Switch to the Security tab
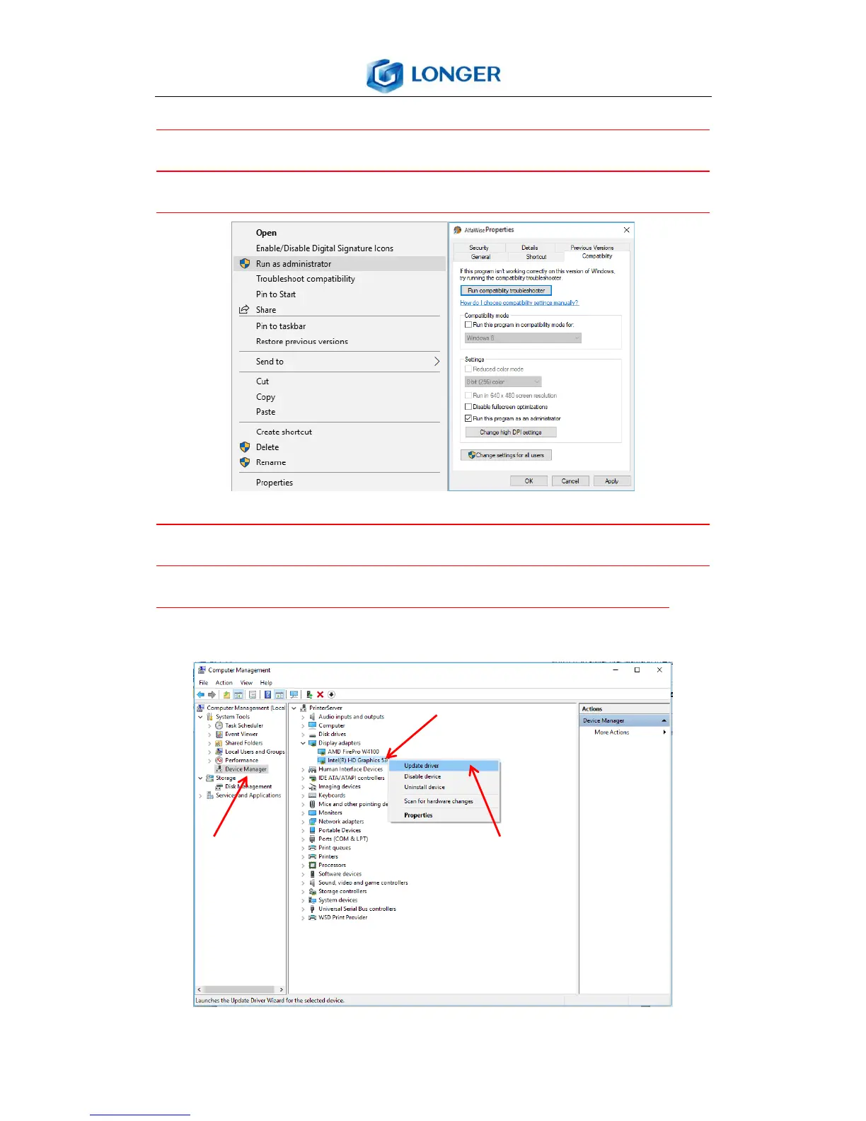Viewport: 866px width, 1121px height. coord(479,248)
